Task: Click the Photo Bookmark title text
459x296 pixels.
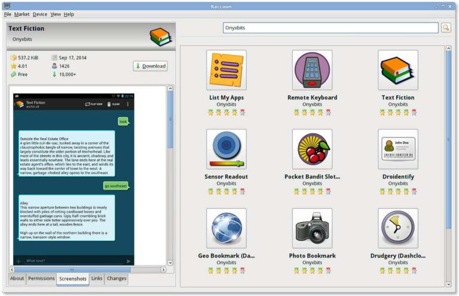Action: (312, 255)
